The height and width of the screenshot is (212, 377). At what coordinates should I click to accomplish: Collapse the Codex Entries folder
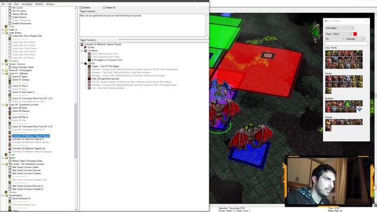pos(2,33)
